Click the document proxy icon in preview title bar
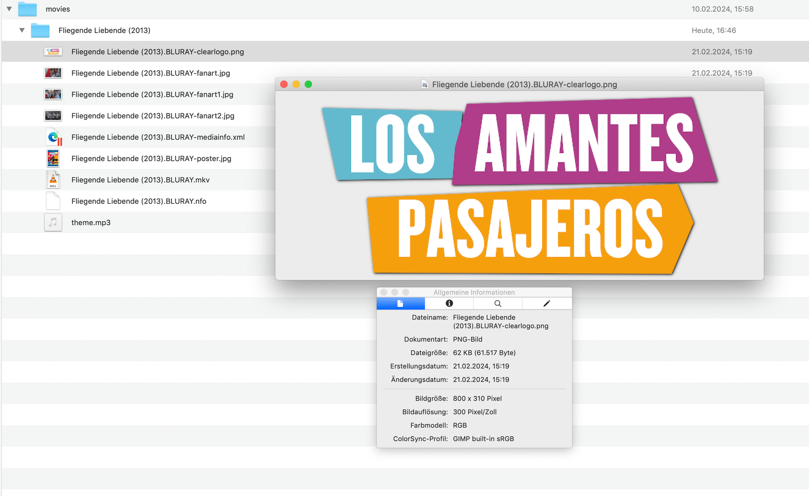This screenshot has height=496, width=809. coord(425,85)
